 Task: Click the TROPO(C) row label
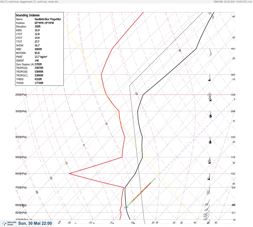(x=22, y=75)
